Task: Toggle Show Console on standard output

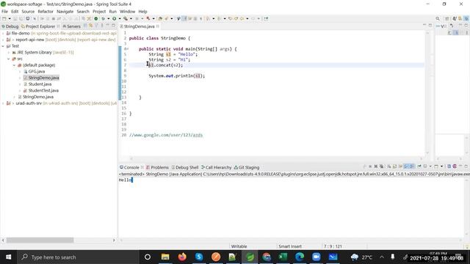Action: click(x=406, y=166)
